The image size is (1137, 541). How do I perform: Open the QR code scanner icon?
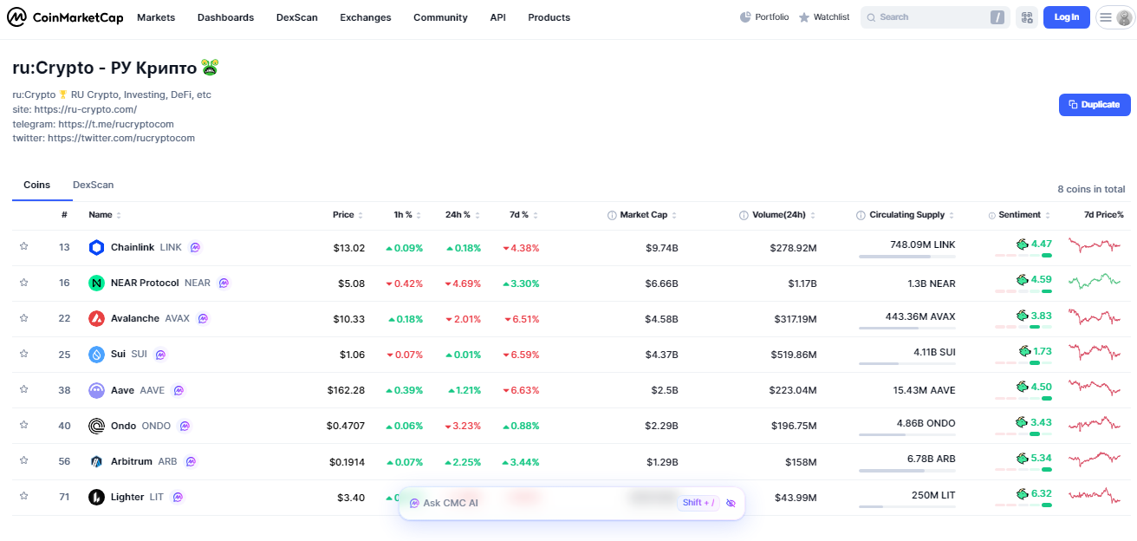(1026, 17)
